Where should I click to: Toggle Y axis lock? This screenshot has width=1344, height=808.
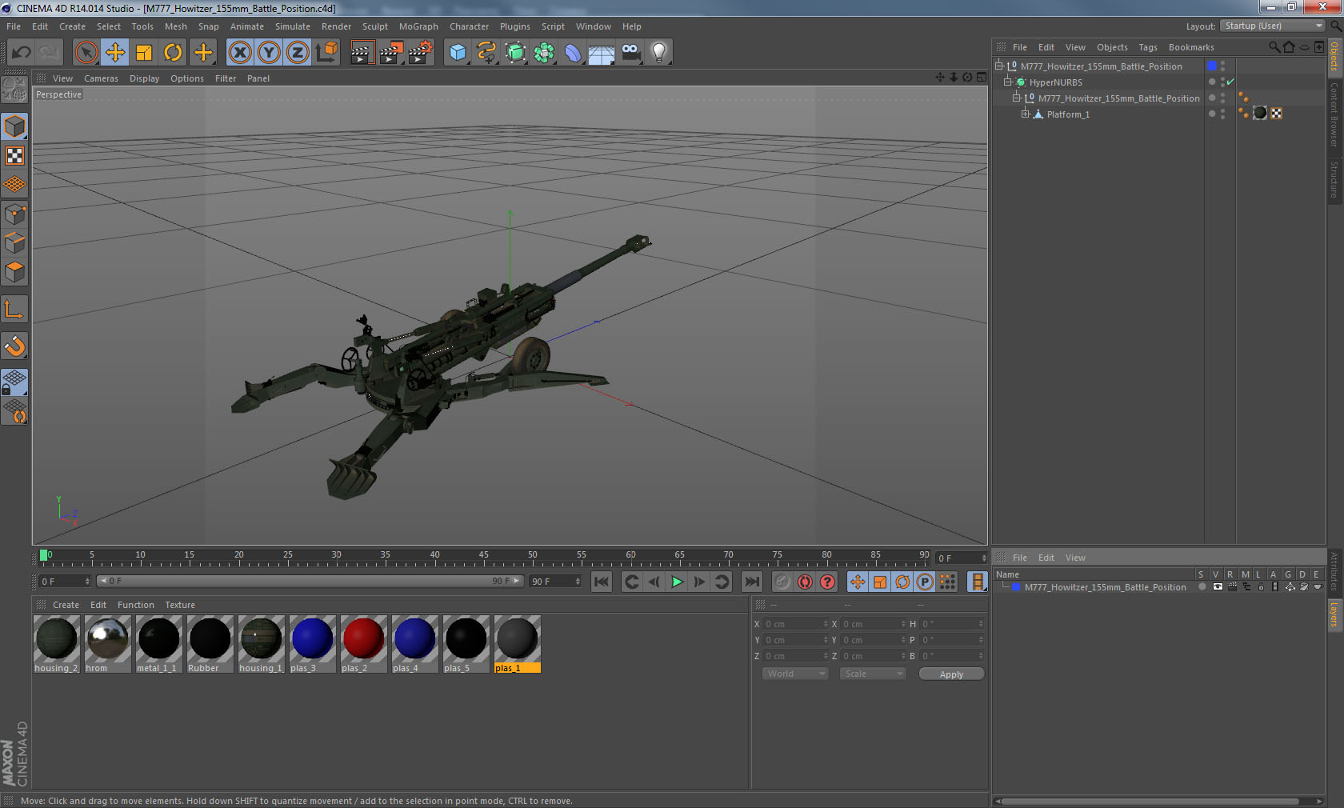click(x=269, y=53)
